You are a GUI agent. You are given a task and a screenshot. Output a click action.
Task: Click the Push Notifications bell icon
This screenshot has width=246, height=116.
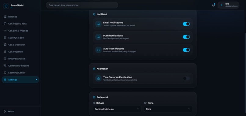point(99,37)
